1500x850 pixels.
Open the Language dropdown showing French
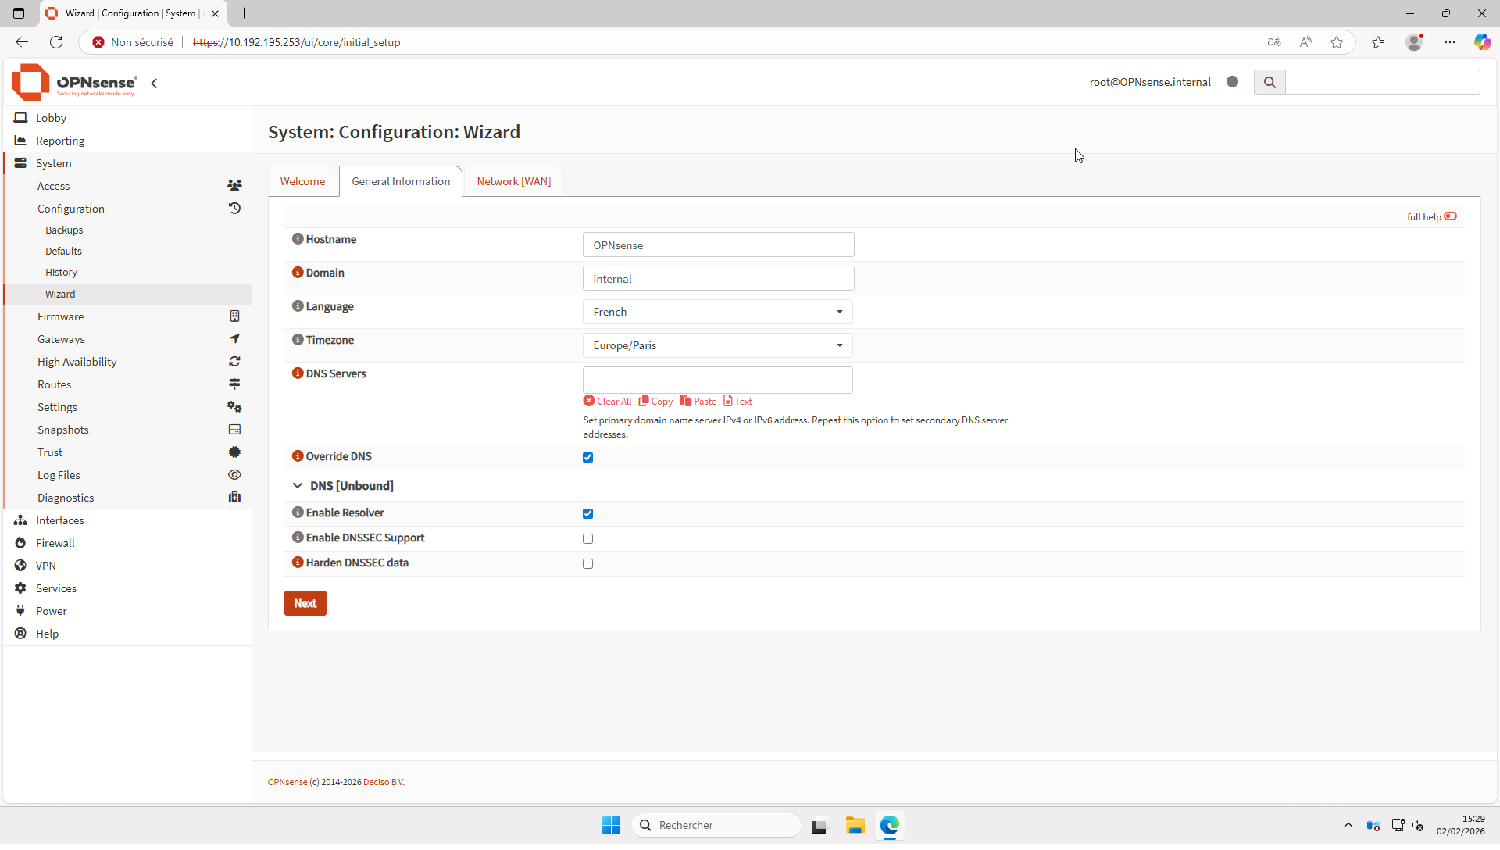[x=717, y=312]
